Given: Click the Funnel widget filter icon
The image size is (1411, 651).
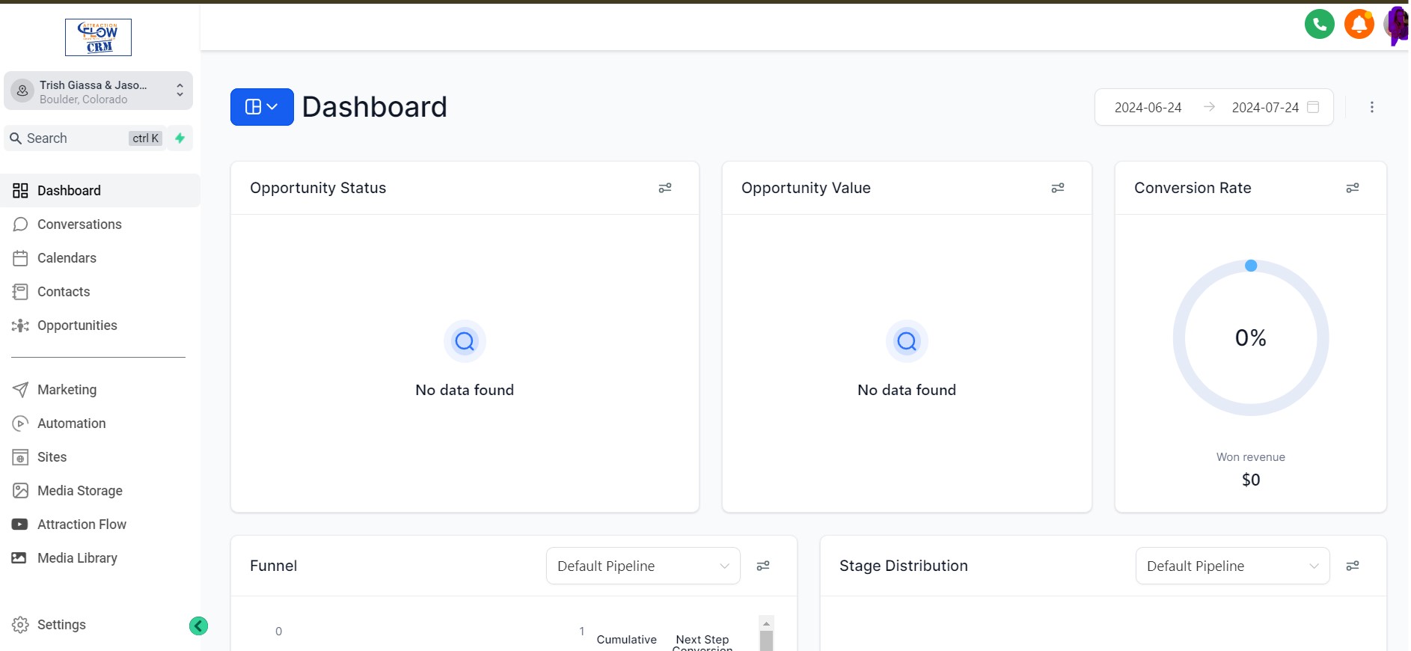Looking at the screenshot, I should tap(762, 566).
